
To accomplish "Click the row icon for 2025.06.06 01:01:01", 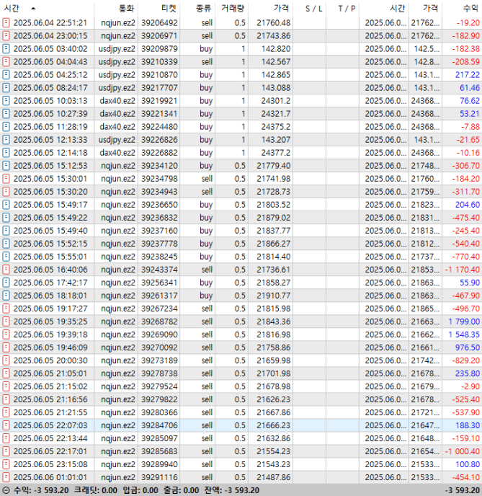I will pos(6,477).
